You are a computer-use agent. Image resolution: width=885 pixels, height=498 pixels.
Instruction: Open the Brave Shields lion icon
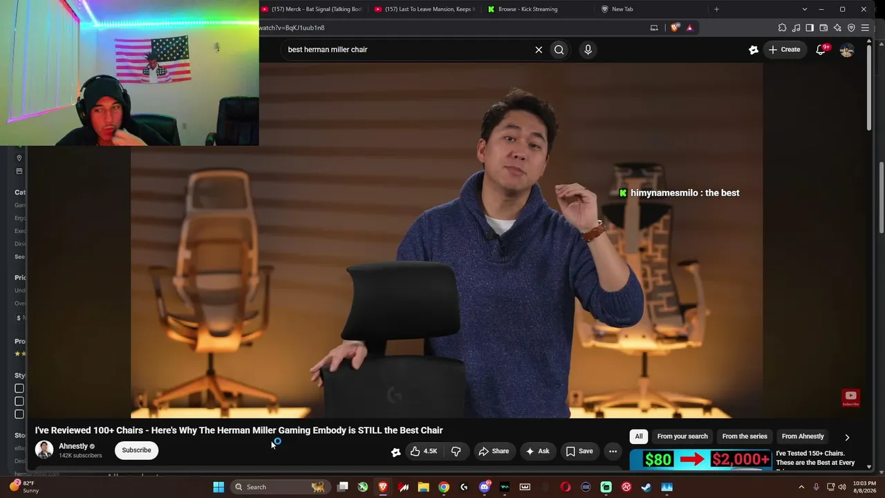click(x=675, y=28)
